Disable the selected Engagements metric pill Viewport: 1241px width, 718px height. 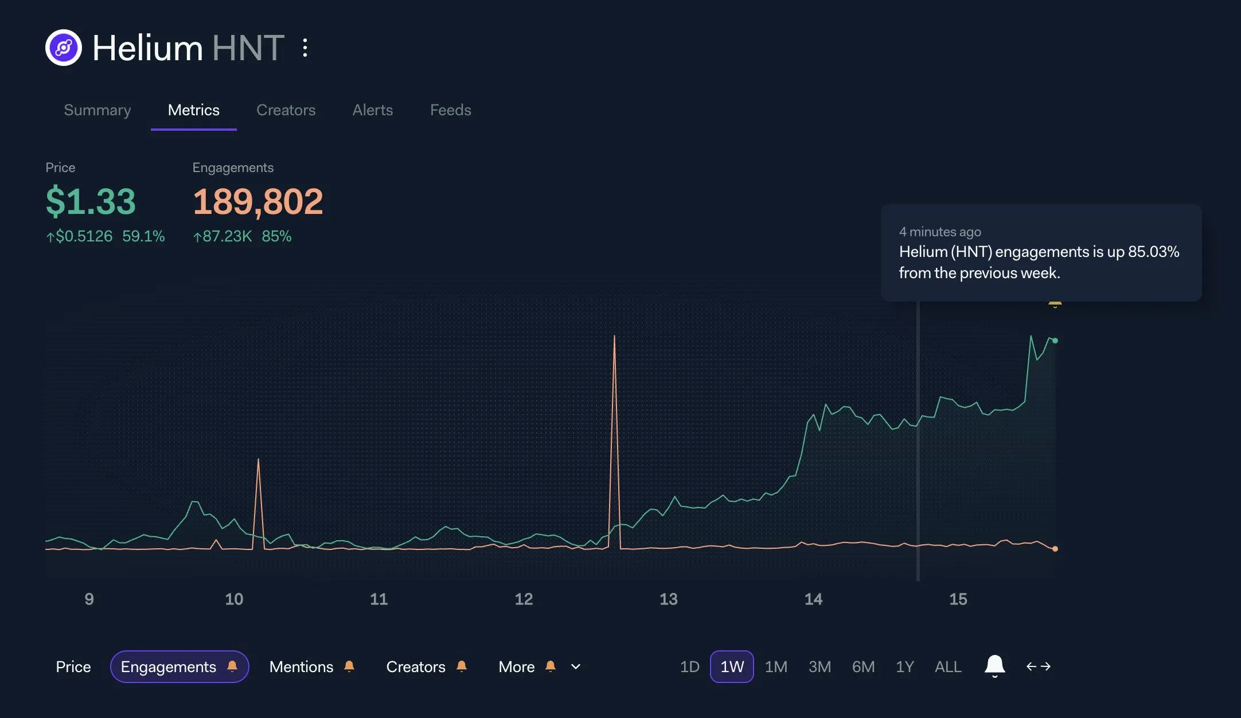(168, 666)
